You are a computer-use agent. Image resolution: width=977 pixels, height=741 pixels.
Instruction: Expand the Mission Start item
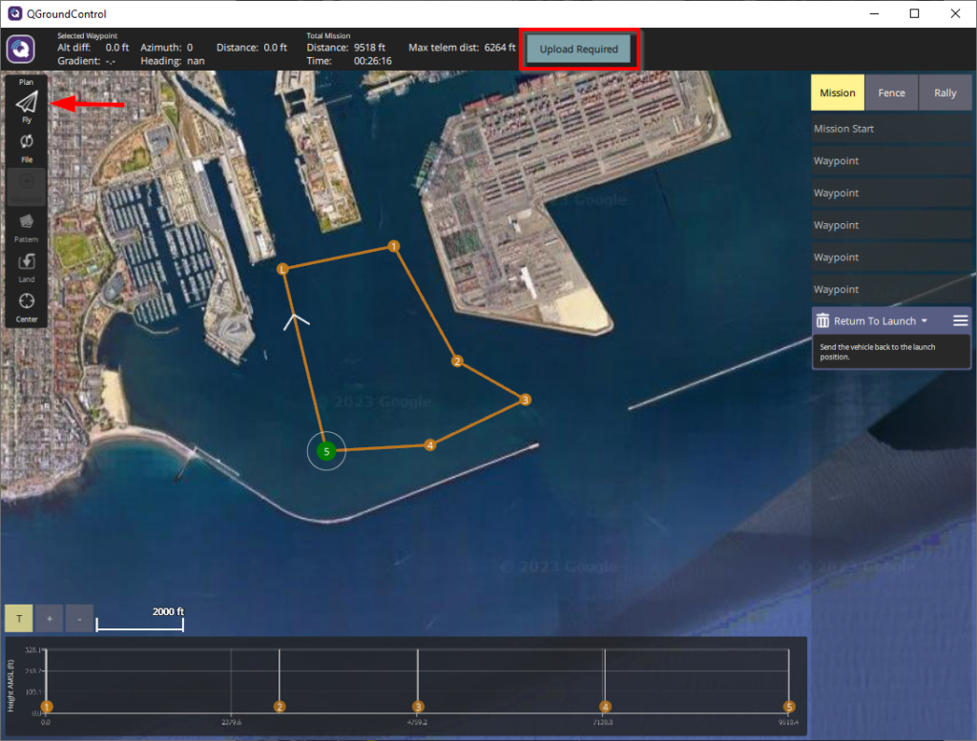(890, 129)
